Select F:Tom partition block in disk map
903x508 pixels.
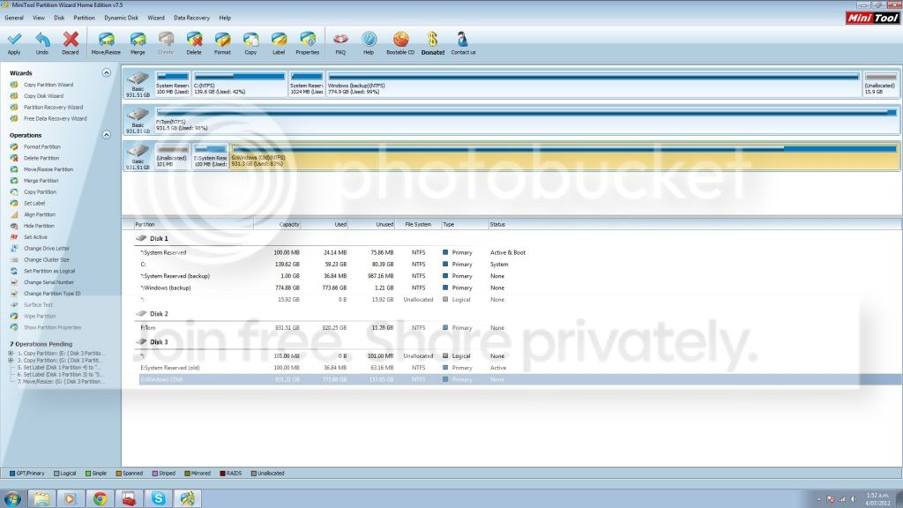click(526, 120)
